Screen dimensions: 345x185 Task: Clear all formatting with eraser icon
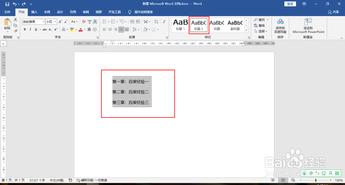click(x=84, y=22)
